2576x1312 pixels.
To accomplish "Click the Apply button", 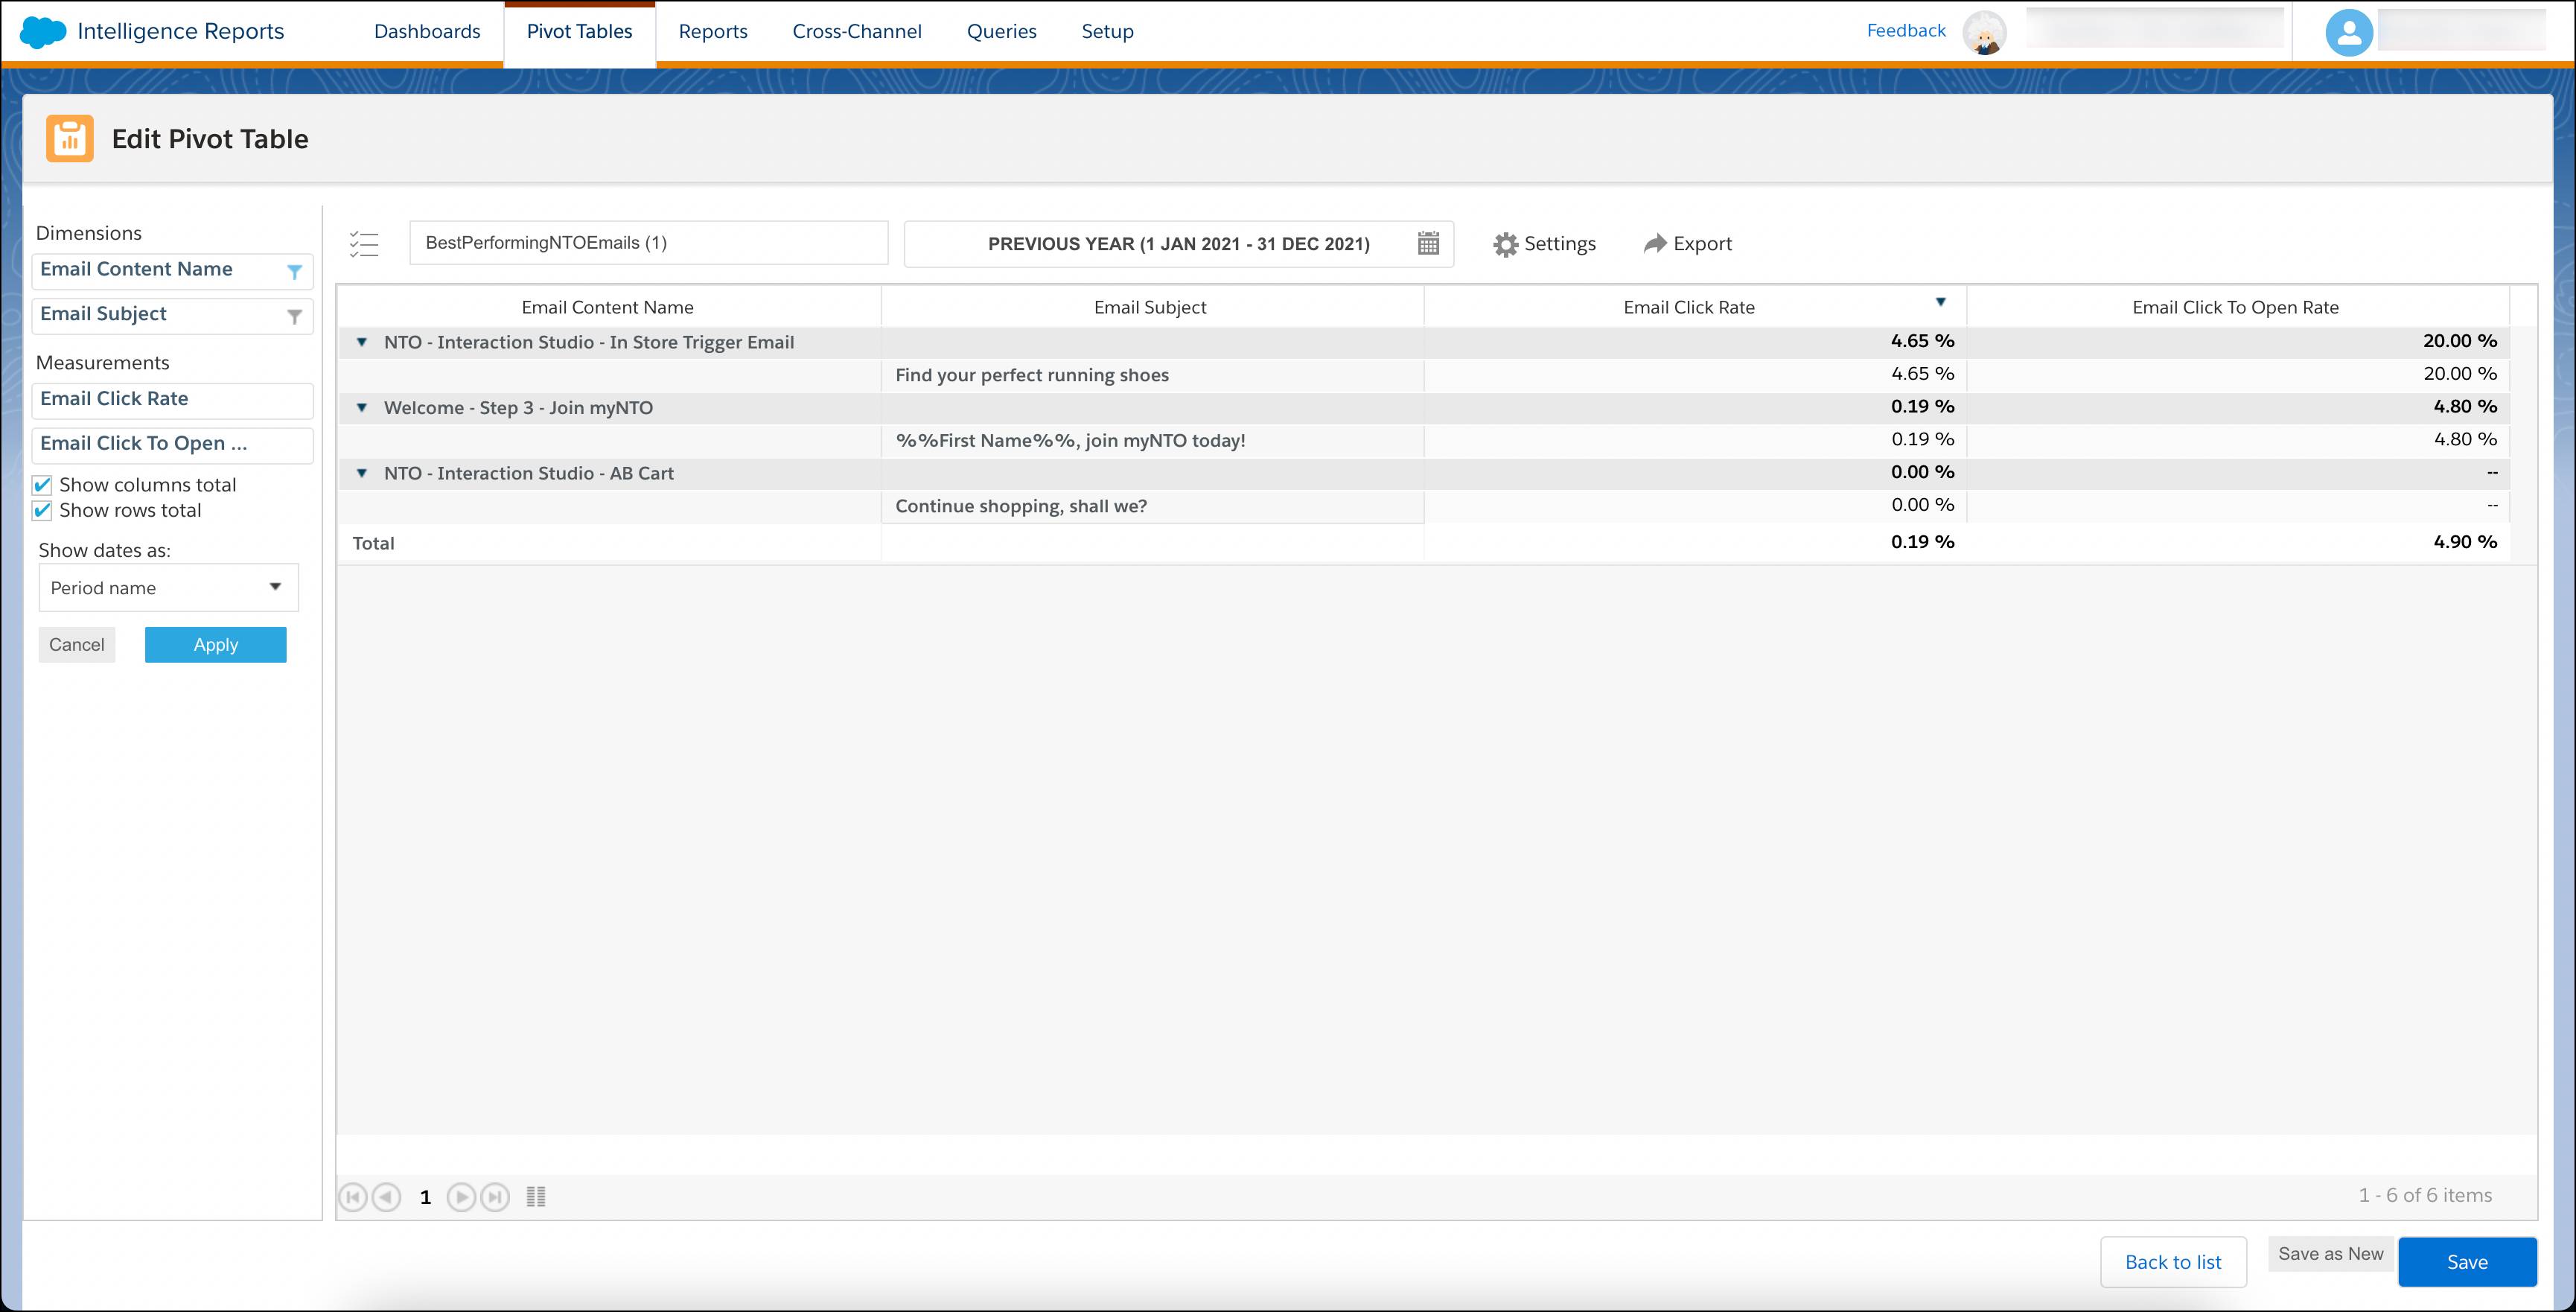I will tap(215, 644).
